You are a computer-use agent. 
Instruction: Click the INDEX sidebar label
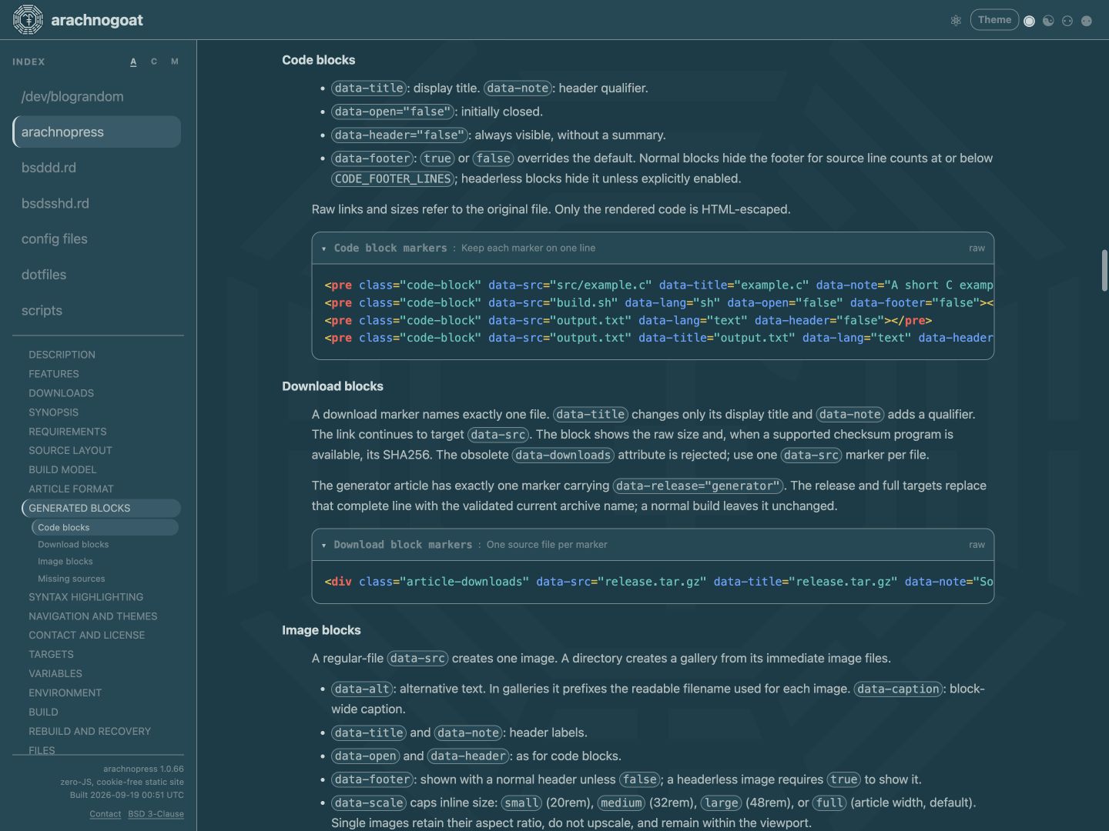coord(28,62)
